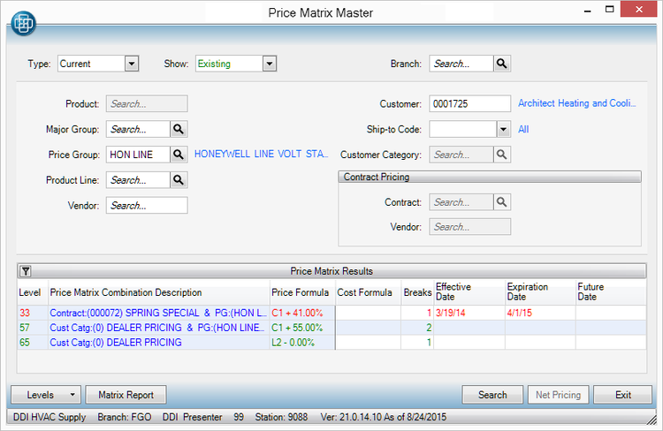Click the Price Formula column header
The image size is (663, 431).
click(302, 292)
